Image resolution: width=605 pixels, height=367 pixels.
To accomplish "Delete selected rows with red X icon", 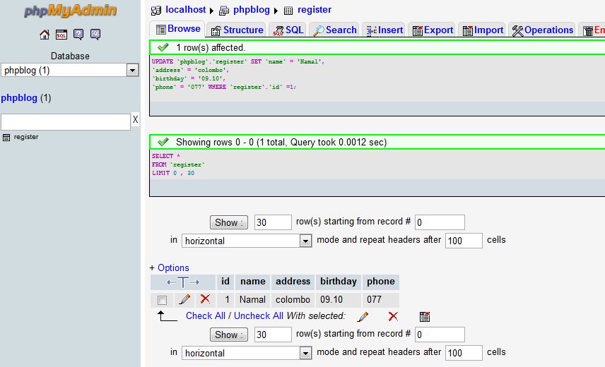I will coord(393,317).
